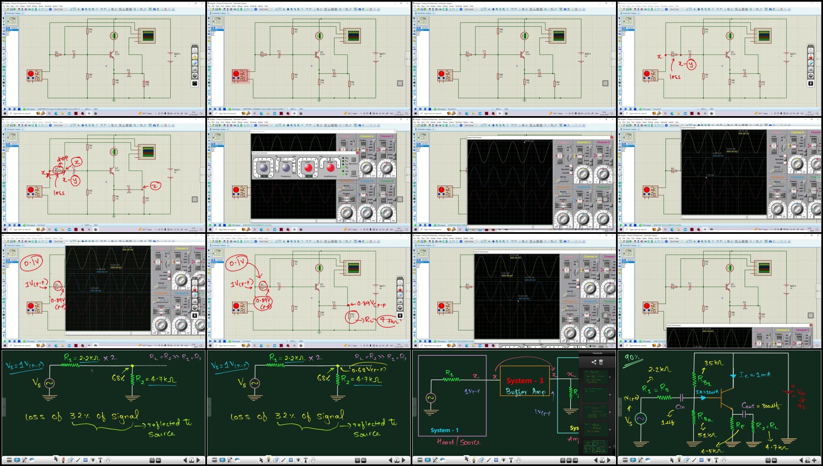This screenshot has height=466, width=823.
Task: Select the Text tool on the 90% circuit whiteboard
Action: (x=716, y=460)
